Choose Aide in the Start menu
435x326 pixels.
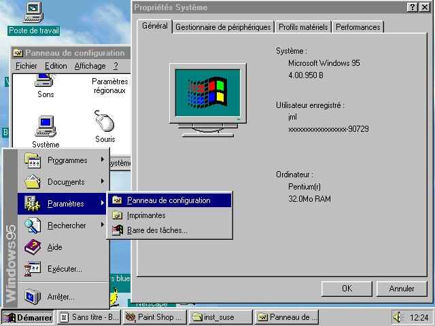[63, 247]
